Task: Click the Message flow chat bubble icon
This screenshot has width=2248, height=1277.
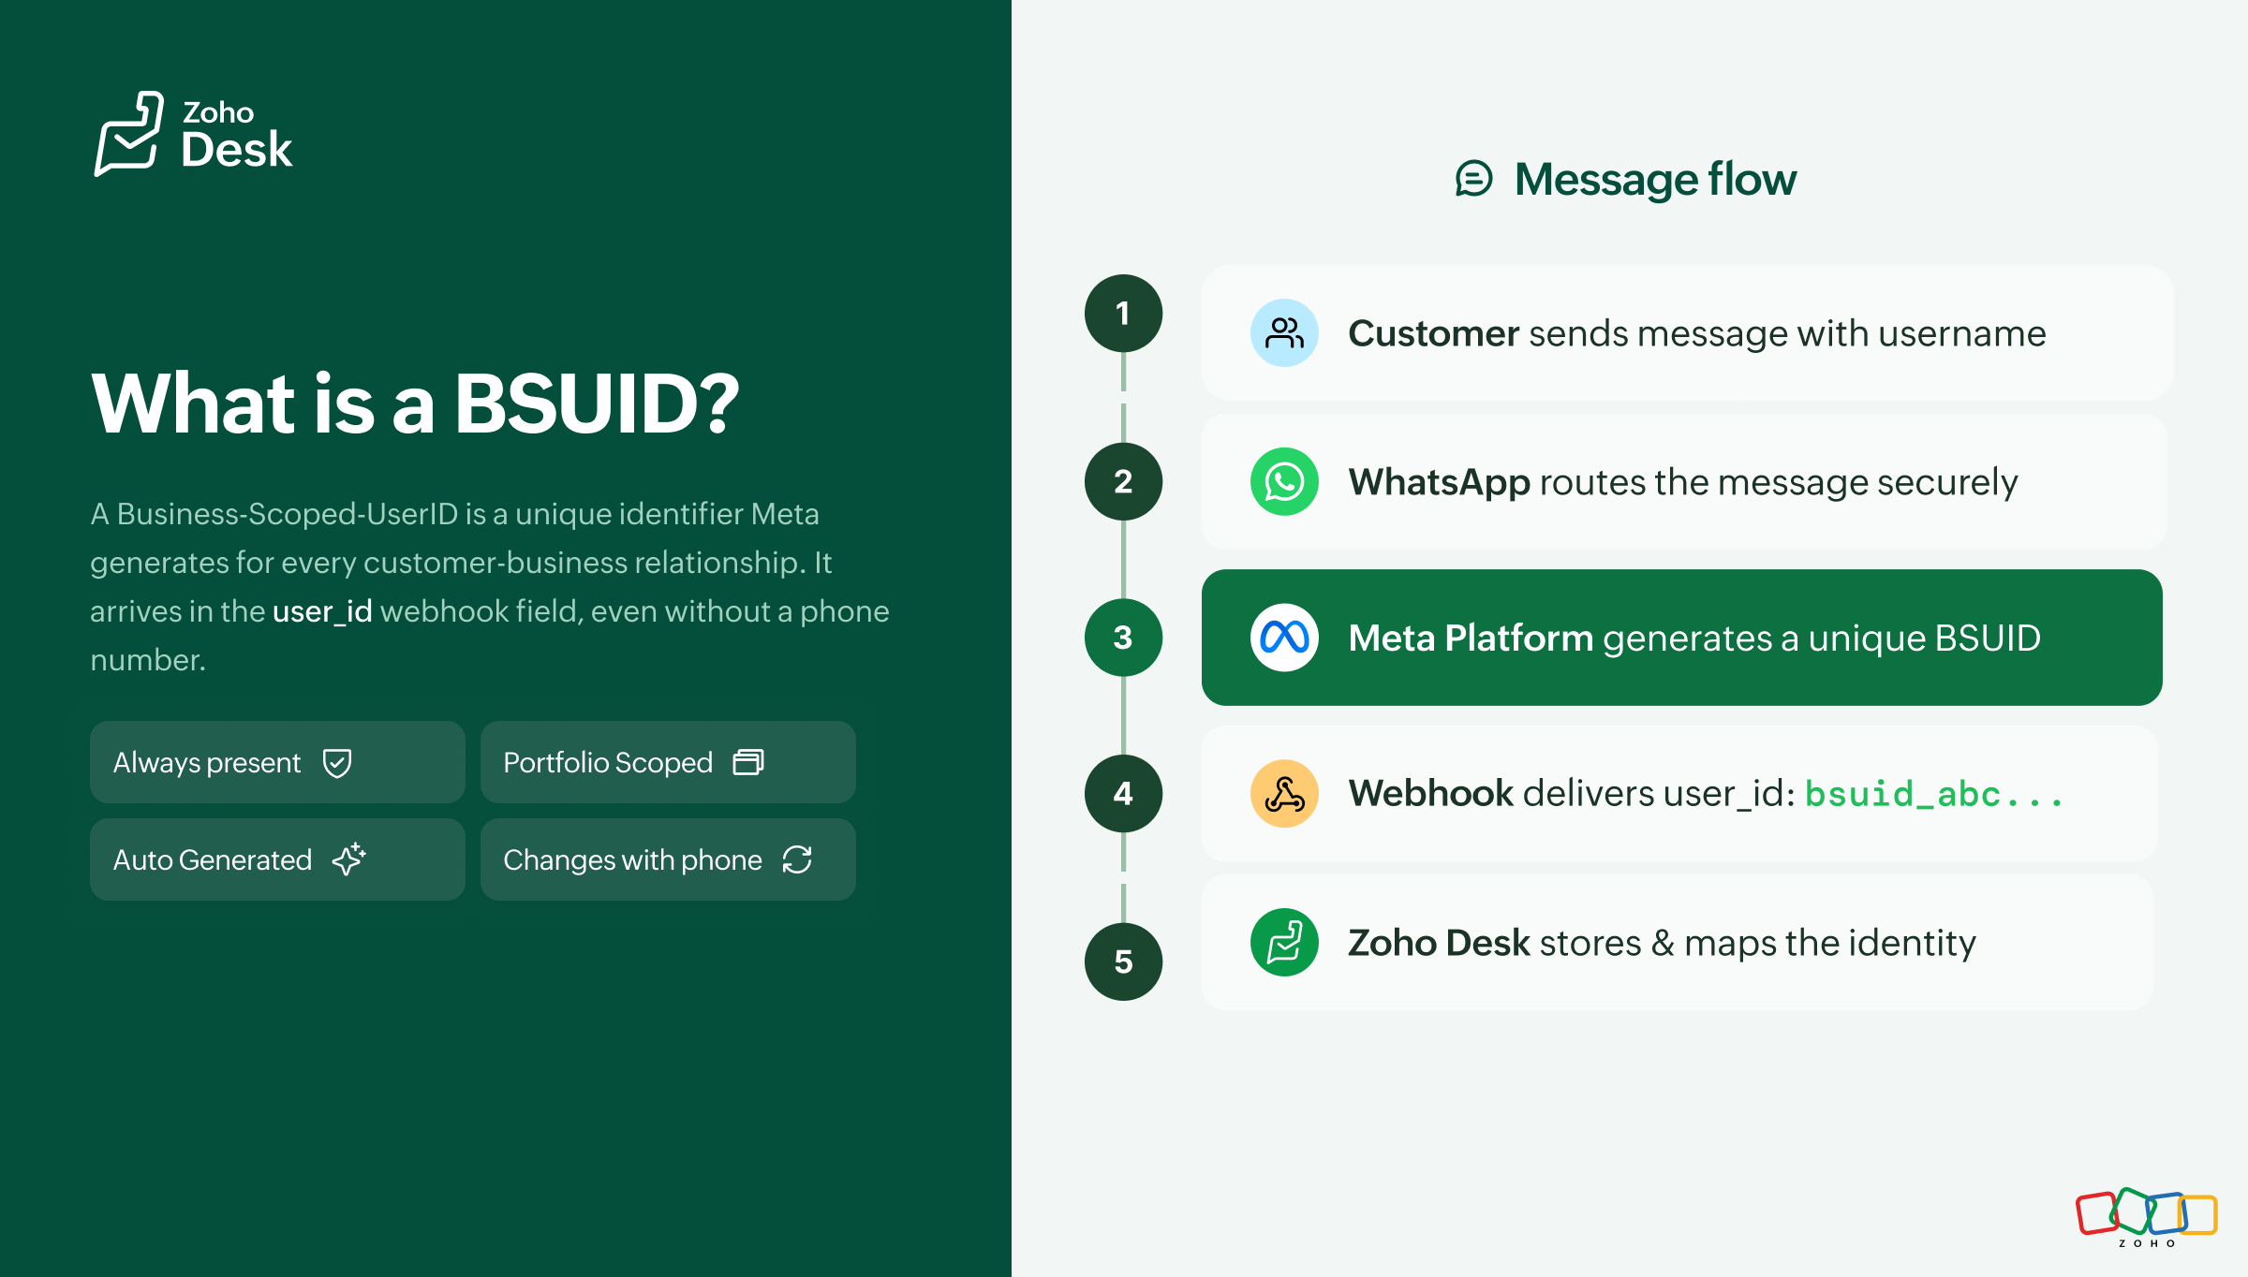Action: [x=1473, y=178]
